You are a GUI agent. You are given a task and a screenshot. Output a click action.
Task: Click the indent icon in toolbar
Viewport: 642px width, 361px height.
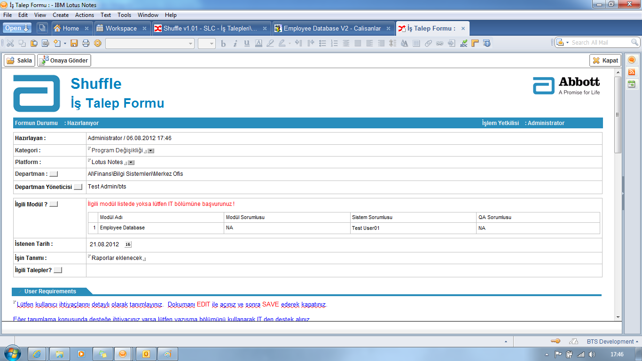click(x=299, y=43)
